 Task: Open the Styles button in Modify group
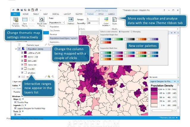[115, 21]
